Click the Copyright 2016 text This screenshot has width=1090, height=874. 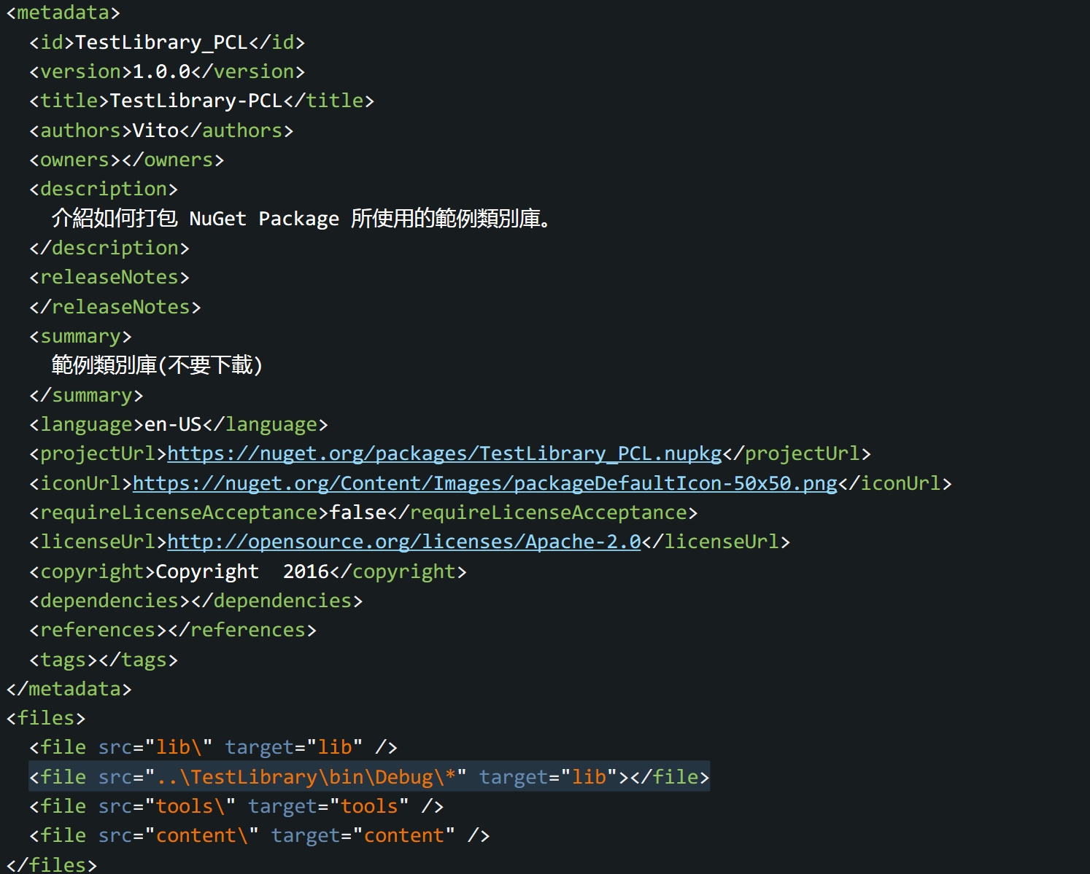242,571
